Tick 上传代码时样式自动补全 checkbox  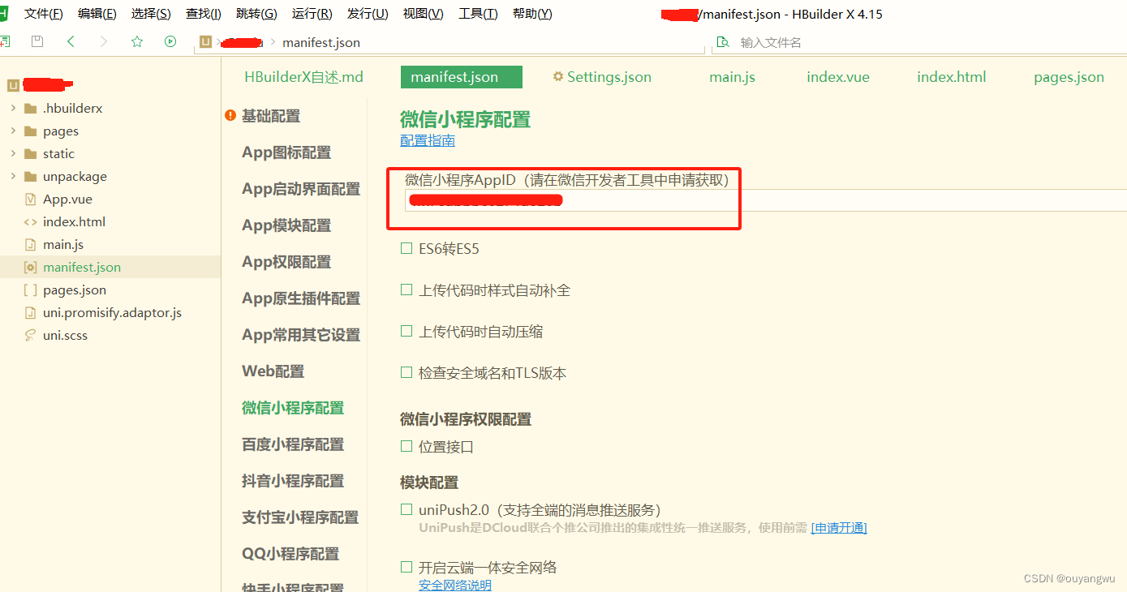pos(406,290)
